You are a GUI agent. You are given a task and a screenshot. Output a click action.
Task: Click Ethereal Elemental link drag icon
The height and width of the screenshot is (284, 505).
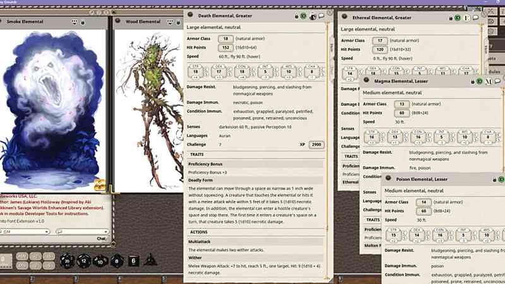[x=345, y=17]
